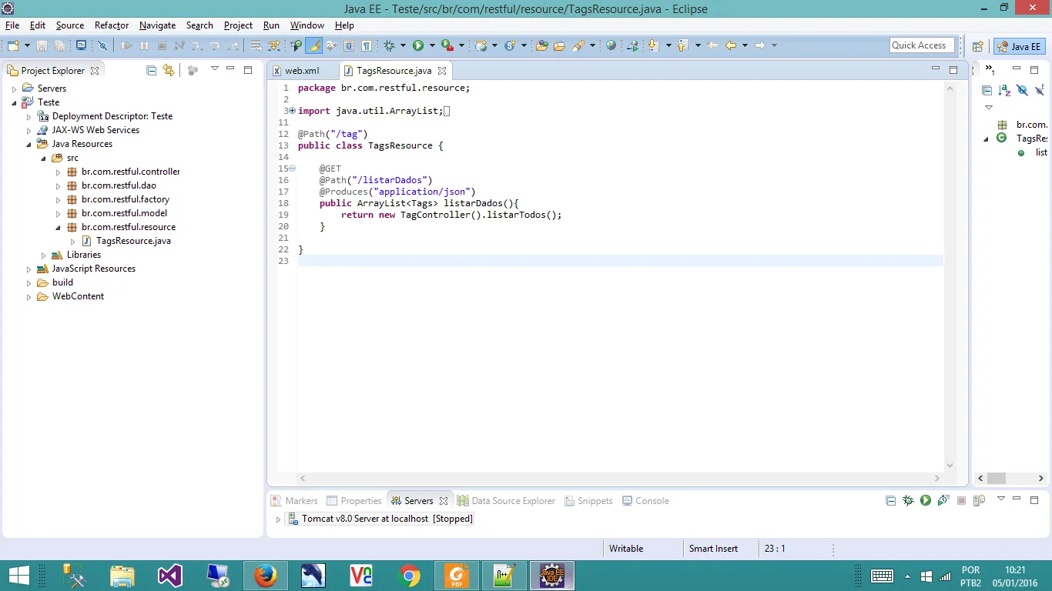Start the Tomcat server from Servers panel toolbar
Viewport: 1052px width, 591px height.
tap(926, 500)
